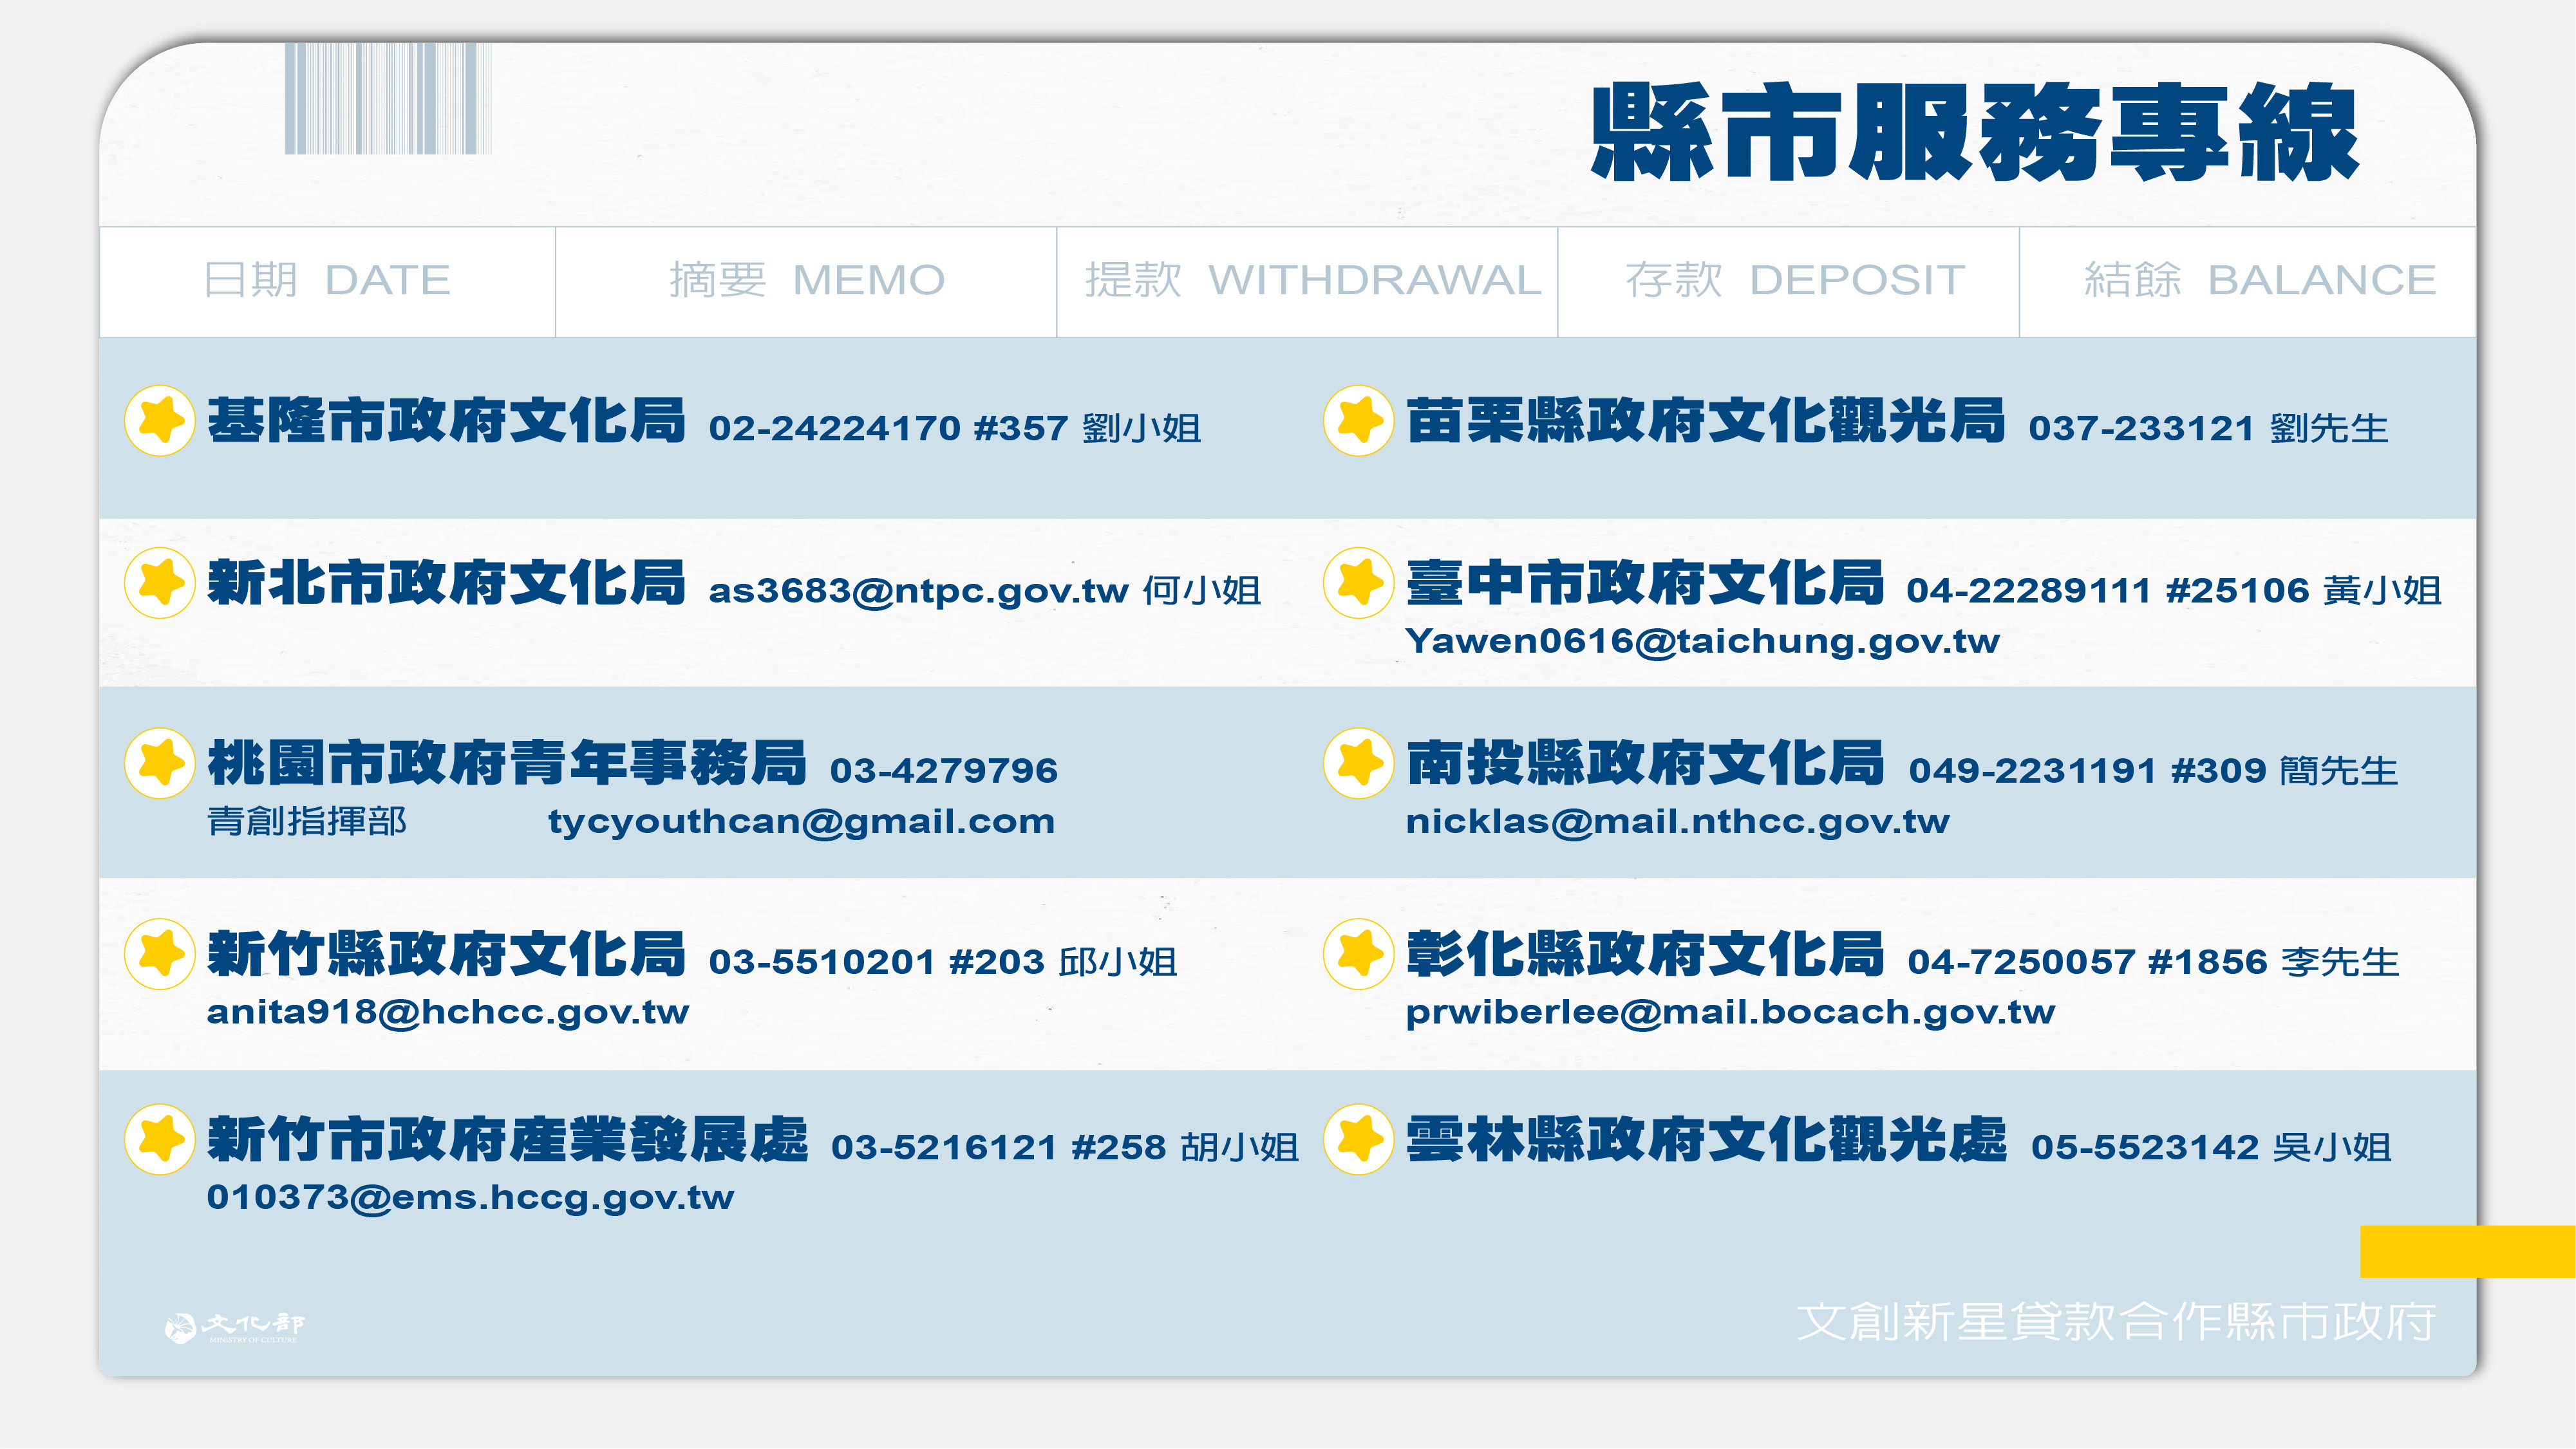Click star icon beside 基隆市政府文化局
Image resolution: width=2576 pixels, height=1449 pixels.
[159, 420]
